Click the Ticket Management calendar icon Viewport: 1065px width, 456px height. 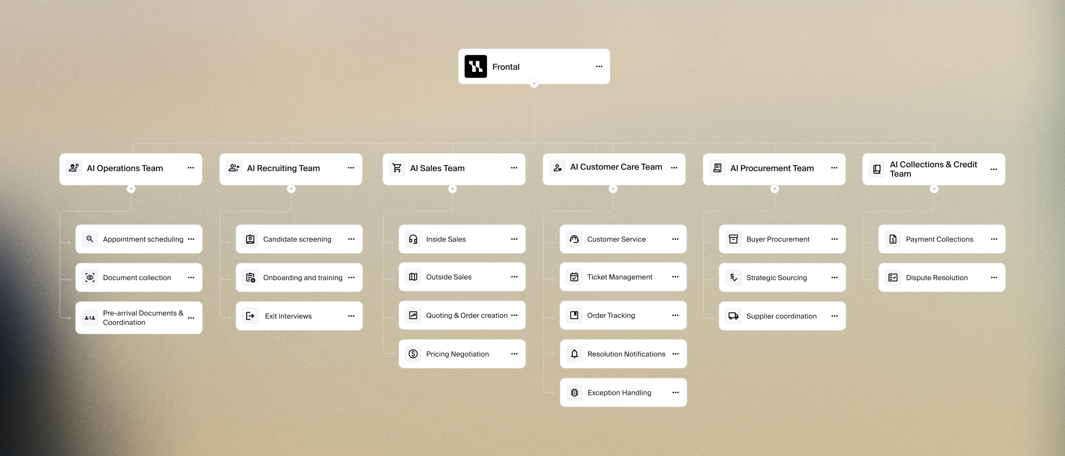574,277
